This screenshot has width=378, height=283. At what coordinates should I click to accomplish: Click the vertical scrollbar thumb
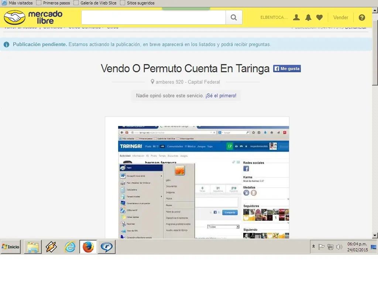375,52
